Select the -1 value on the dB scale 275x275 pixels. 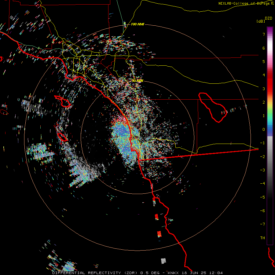point(262,143)
